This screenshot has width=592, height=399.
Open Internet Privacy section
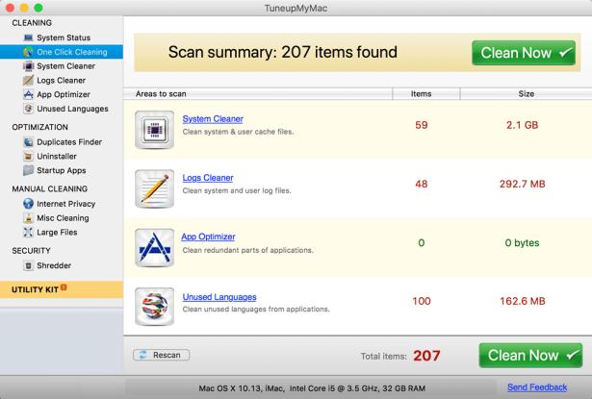click(x=65, y=204)
